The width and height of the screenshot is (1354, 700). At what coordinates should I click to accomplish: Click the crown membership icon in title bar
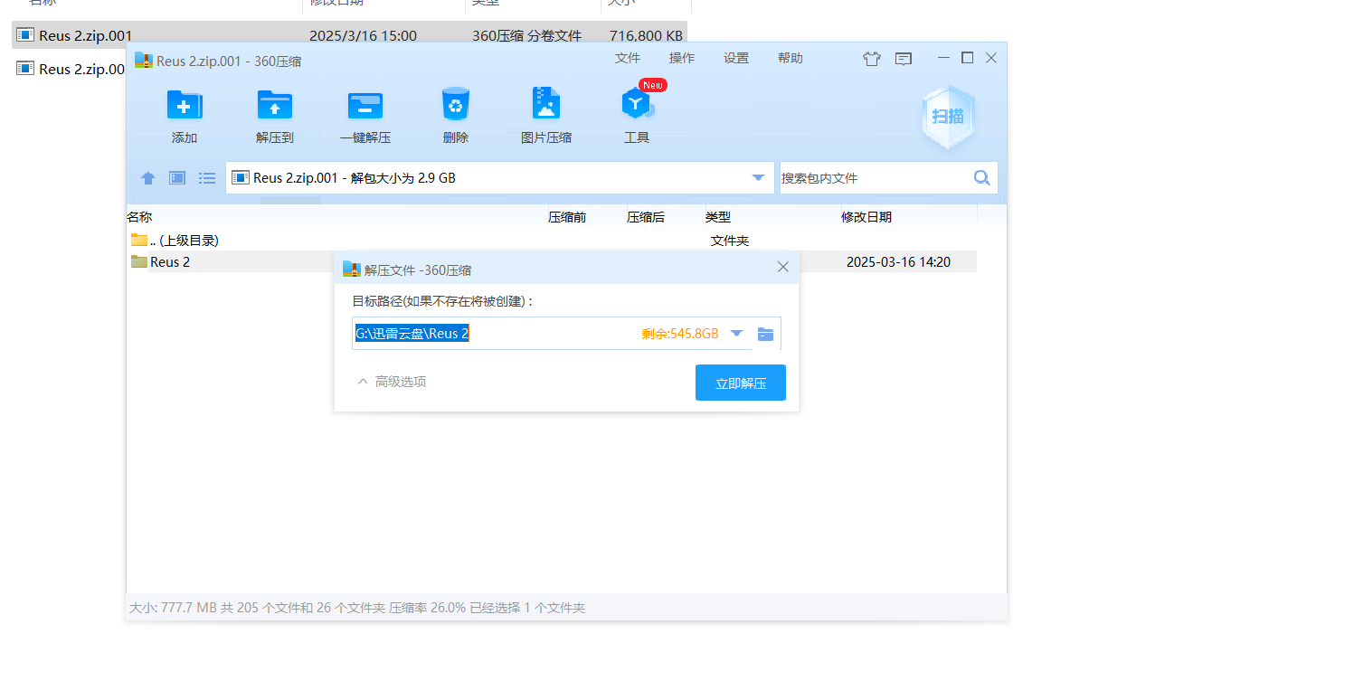point(871,58)
